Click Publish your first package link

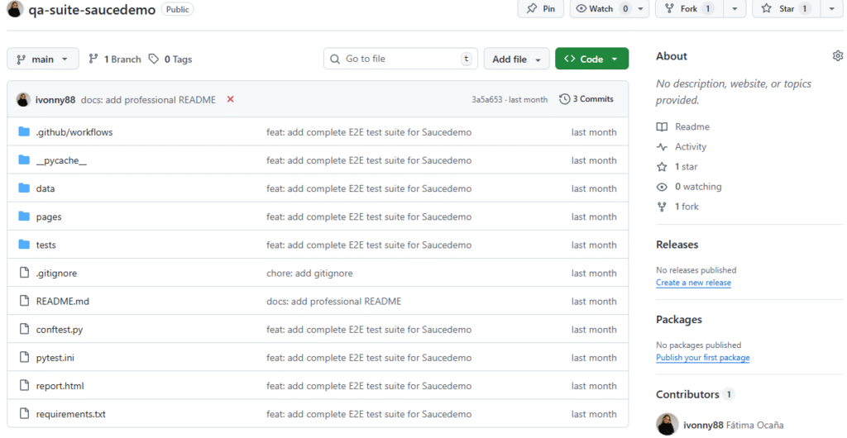(702, 358)
